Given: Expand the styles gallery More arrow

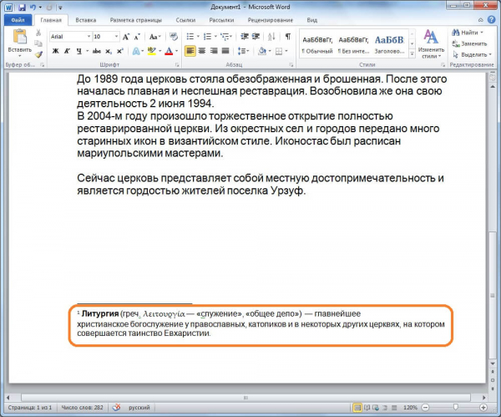Looking at the screenshot, I should 412,54.
